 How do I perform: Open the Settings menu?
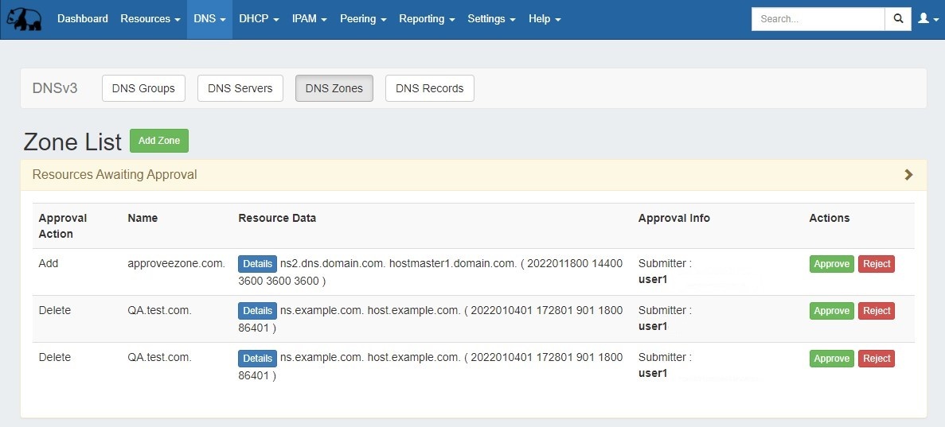[x=491, y=19]
